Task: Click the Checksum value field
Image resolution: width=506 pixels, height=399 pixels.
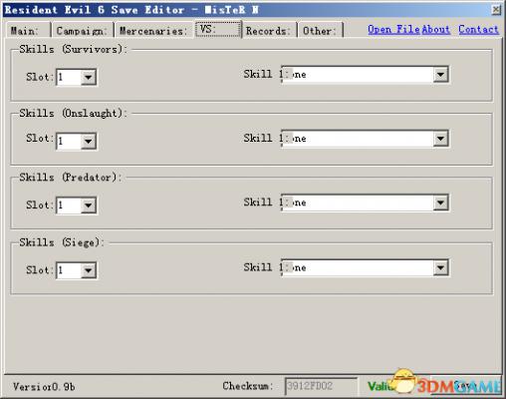Action: [321, 386]
